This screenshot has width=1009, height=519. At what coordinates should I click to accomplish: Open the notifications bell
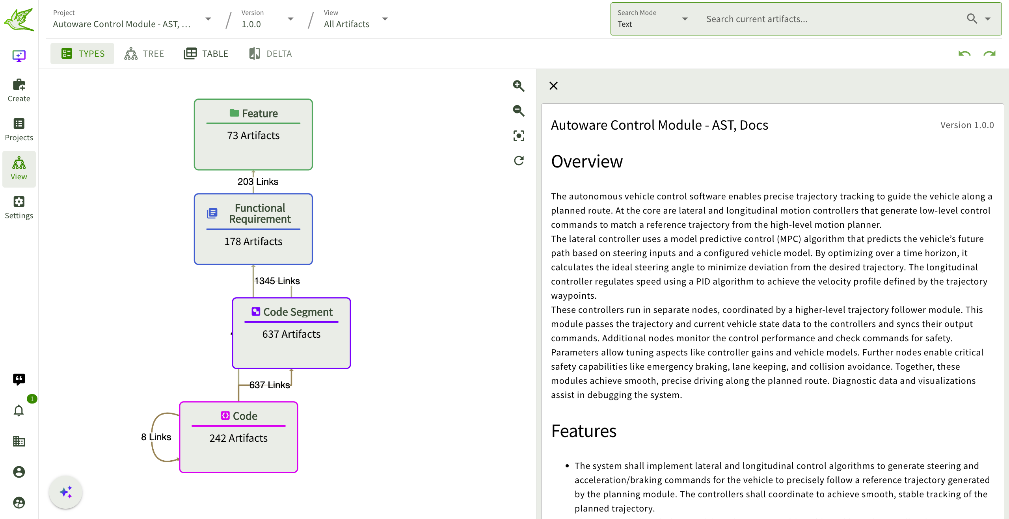pos(19,411)
